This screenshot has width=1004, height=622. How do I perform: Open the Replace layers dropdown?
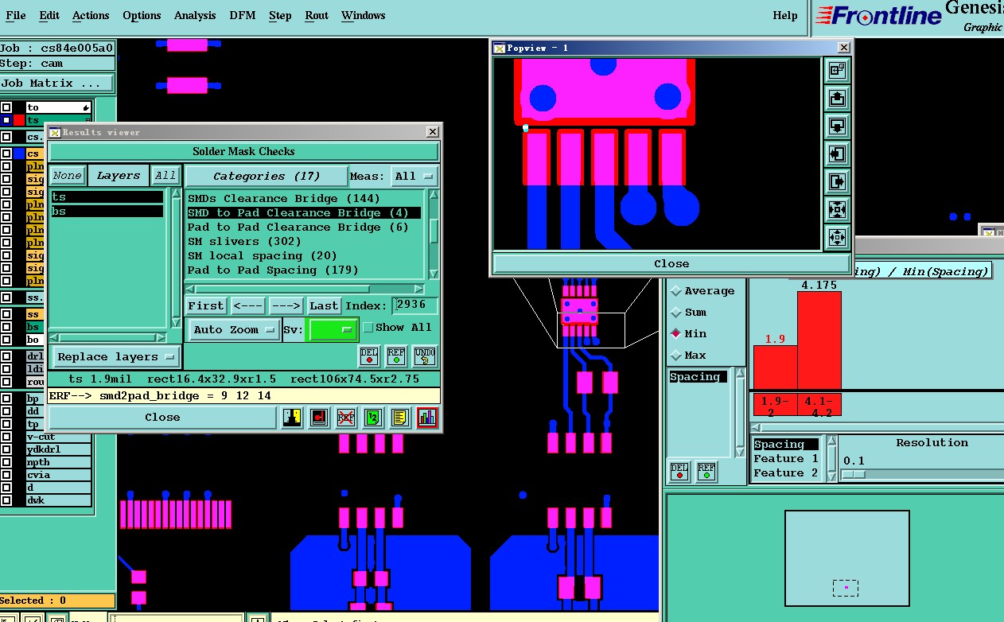[115, 357]
